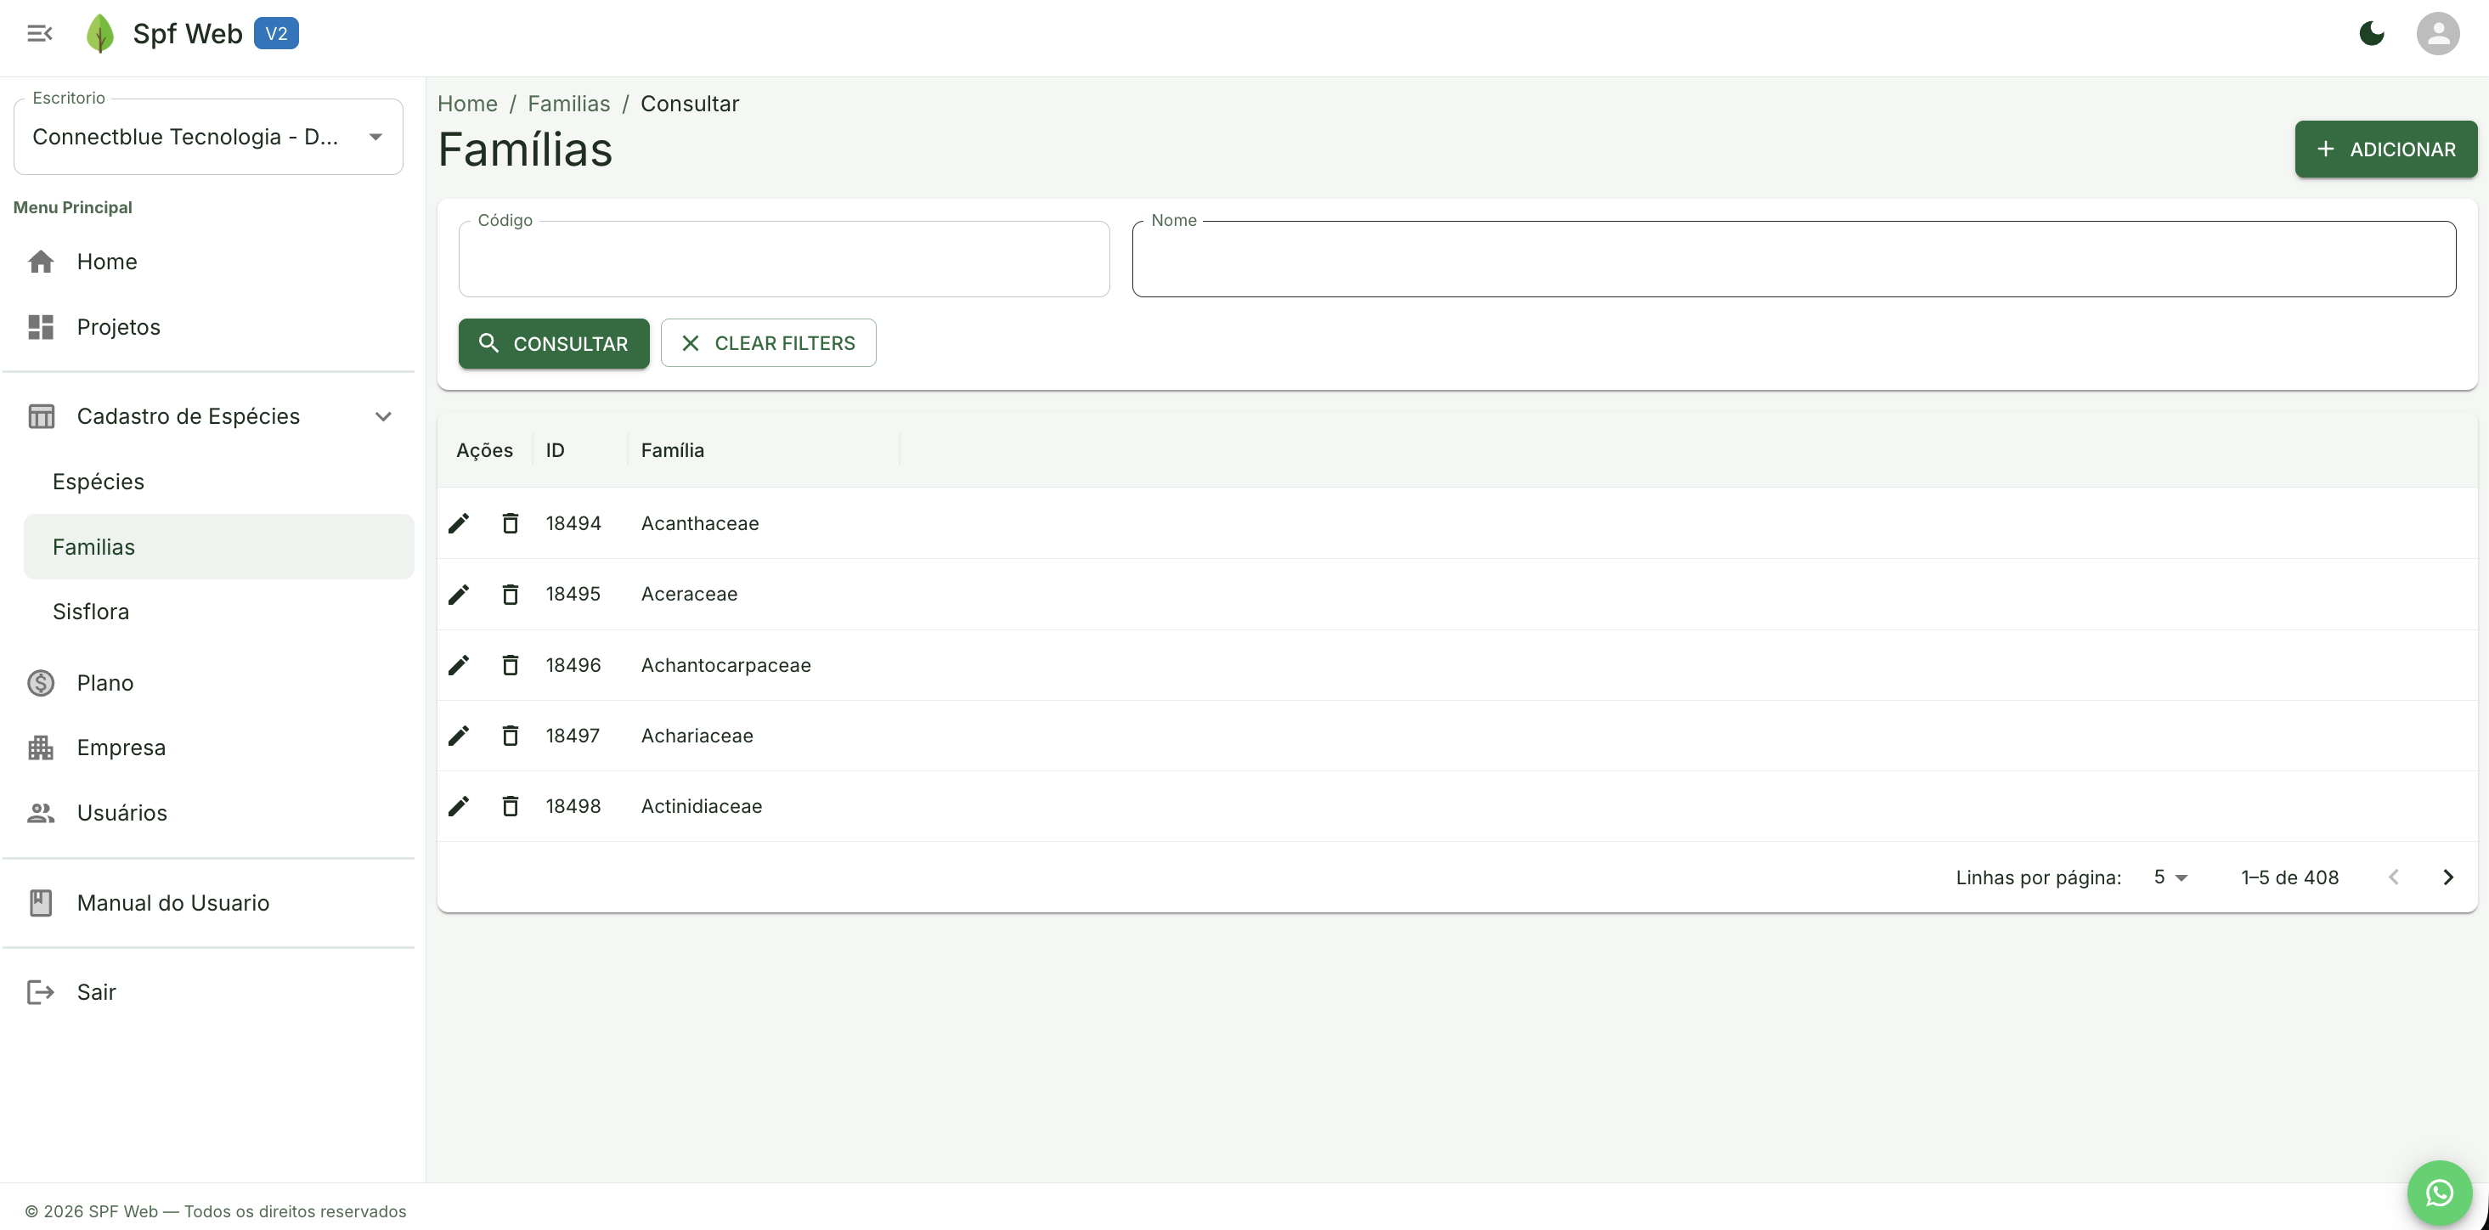Image resolution: width=2489 pixels, height=1230 pixels.
Task: Sort by the Família column header
Action: pos(673,450)
